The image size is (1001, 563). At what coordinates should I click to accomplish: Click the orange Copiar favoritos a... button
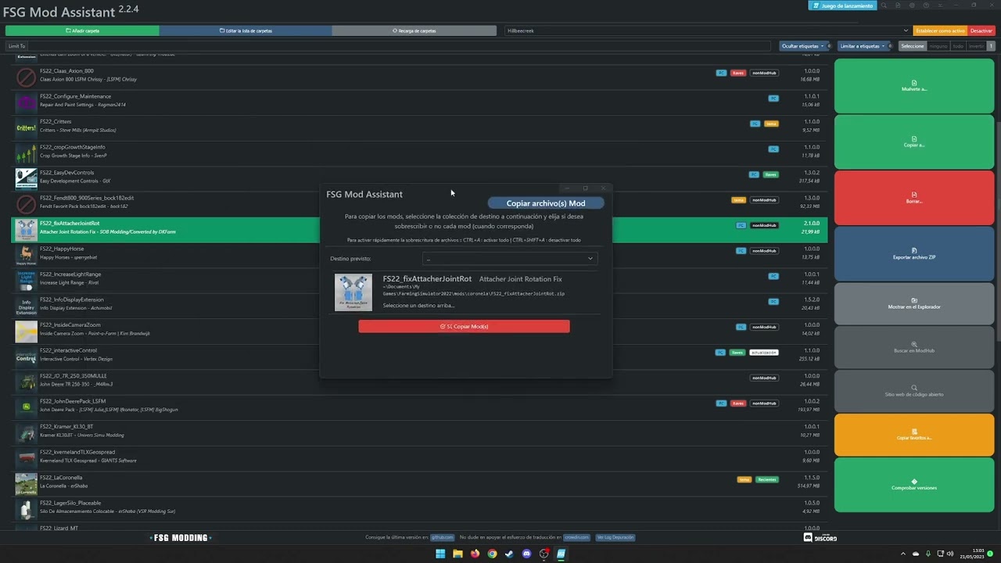tap(914, 434)
